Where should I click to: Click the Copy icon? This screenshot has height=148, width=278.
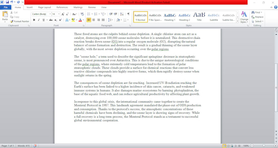[x=11, y=17]
